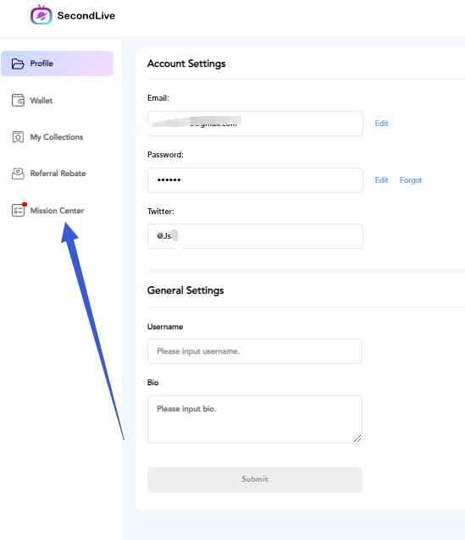Screen dimensions: 465x540
Task: Click the Submit button
Action: click(x=255, y=479)
